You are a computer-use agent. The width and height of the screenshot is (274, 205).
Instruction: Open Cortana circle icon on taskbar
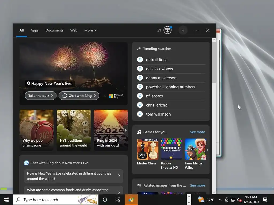click(x=105, y=200)
